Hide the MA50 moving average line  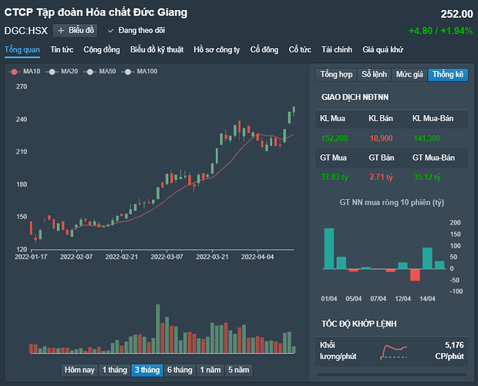[x=89, y=72]
